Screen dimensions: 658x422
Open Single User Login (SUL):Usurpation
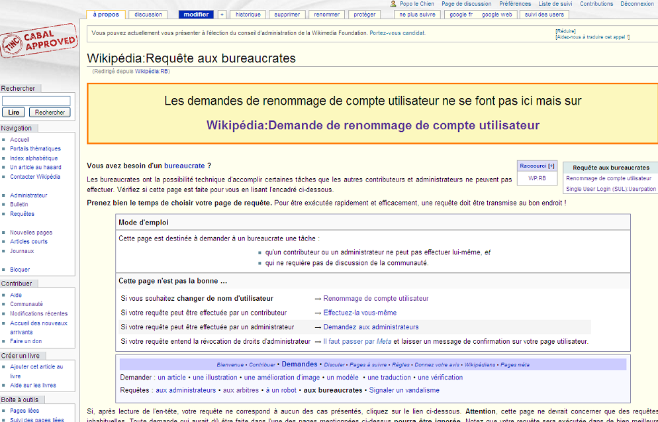coord(610,189)
